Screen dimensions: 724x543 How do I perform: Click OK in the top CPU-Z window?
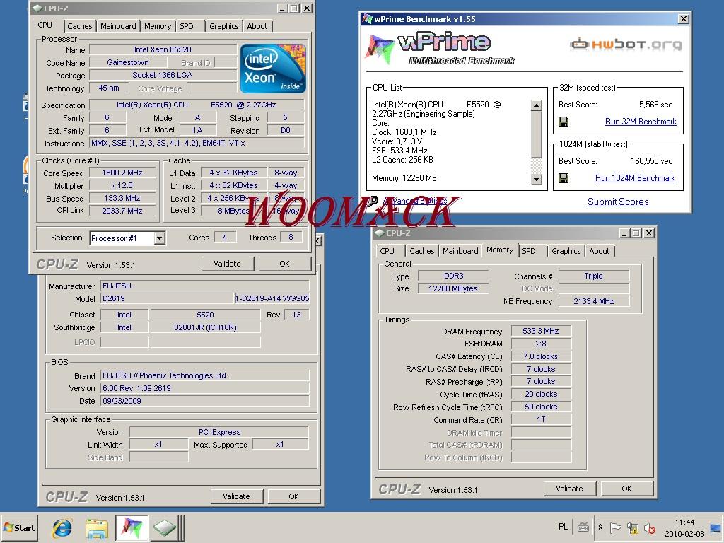284,264
